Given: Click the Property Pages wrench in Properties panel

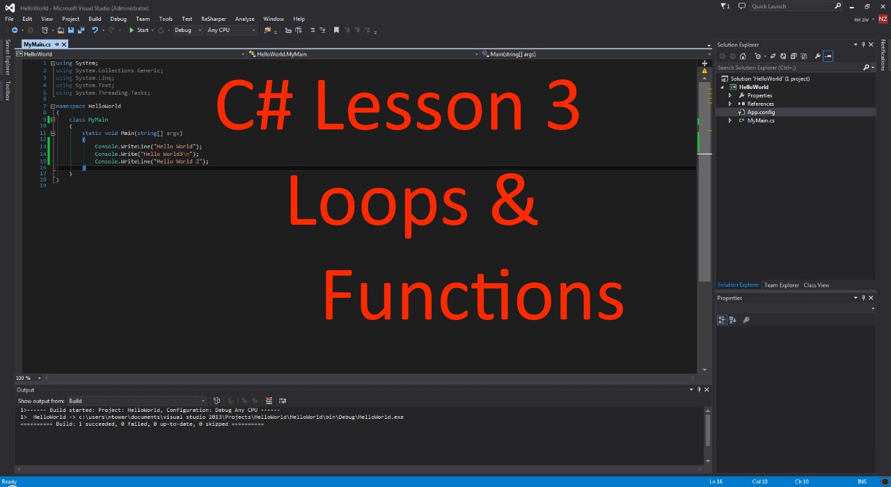Looking at the screenshot, I should point(746,320).
